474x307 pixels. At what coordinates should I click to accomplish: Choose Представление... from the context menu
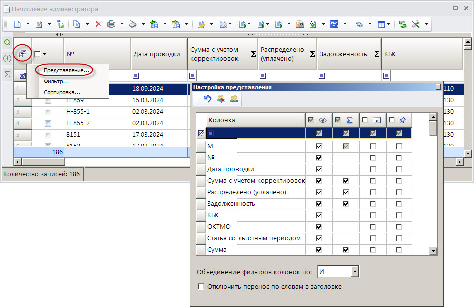pos(66,70)
